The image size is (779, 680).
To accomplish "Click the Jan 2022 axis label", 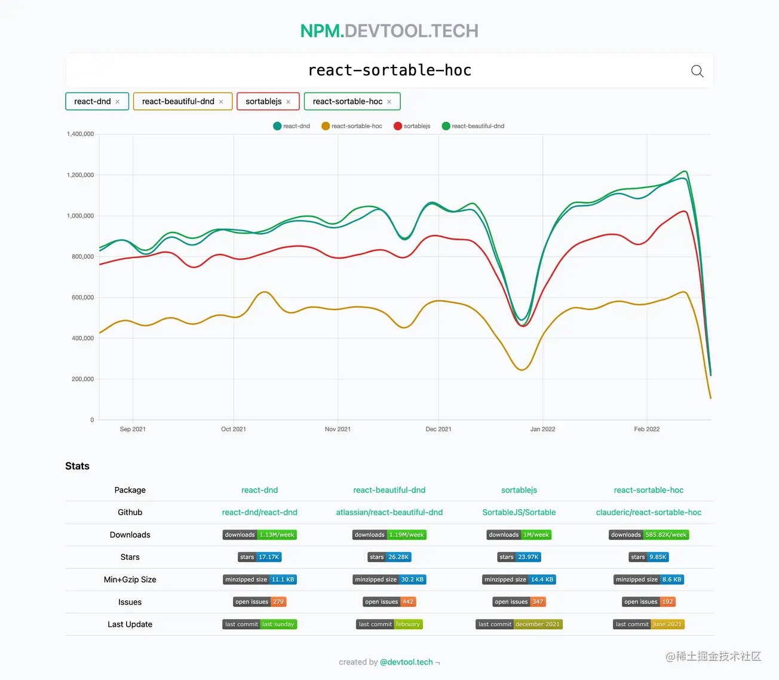I will [542, 429].
